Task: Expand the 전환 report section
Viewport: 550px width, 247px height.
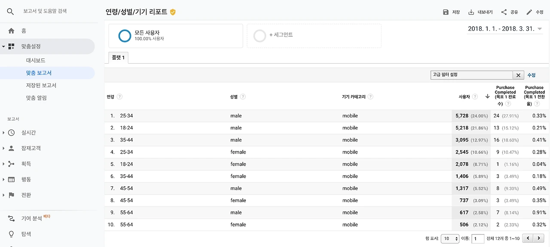Action: 3,195
